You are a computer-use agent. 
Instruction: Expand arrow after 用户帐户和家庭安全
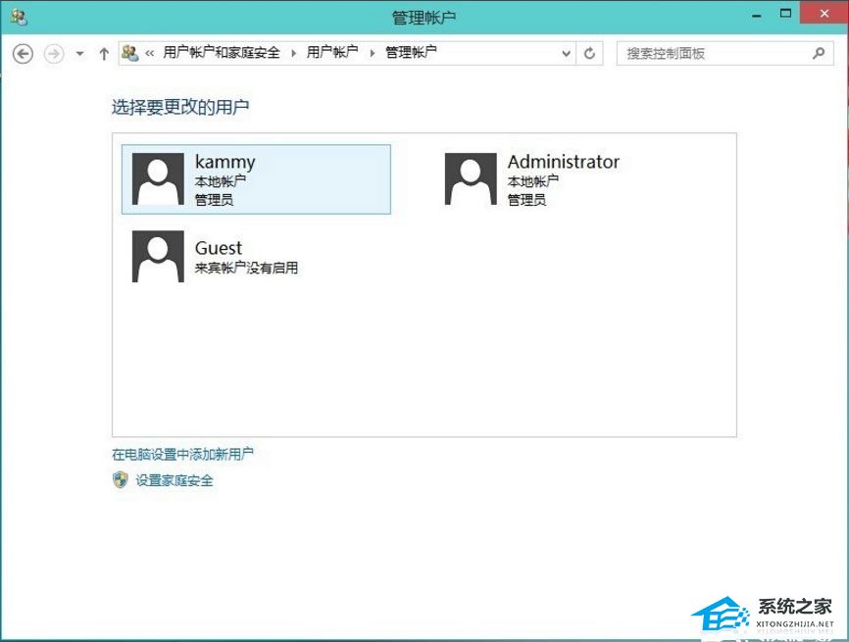pos(293,53)
